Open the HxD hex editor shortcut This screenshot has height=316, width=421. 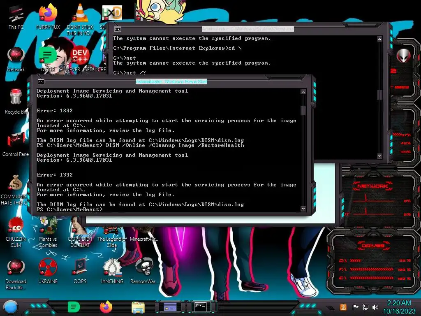[x=112, y=13]
